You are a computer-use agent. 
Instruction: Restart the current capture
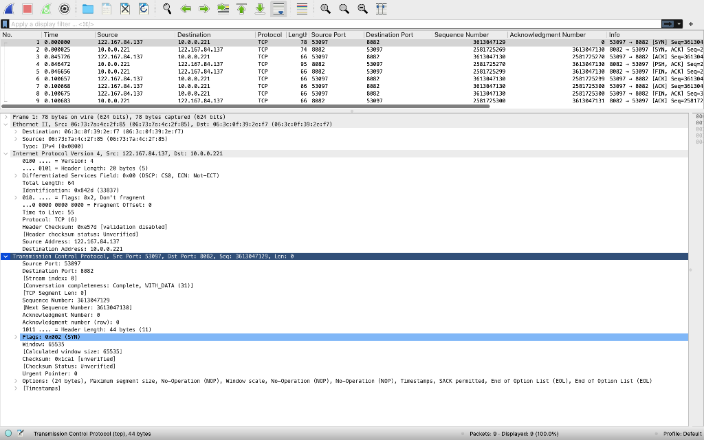(44, 8)
